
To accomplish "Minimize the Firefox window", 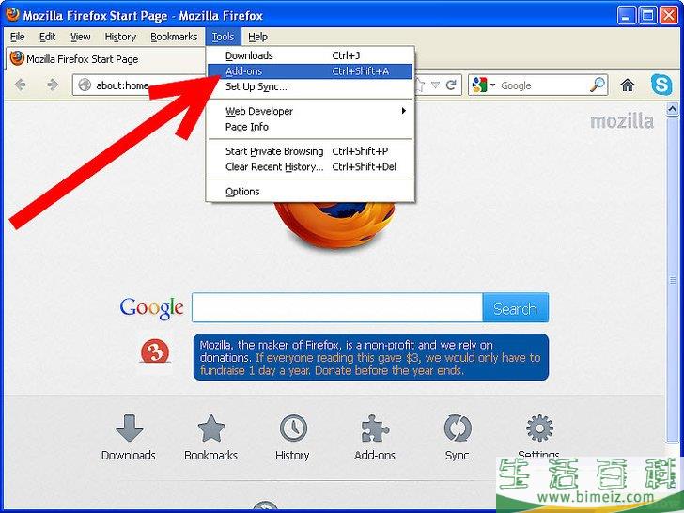I will tap(626, 16).
